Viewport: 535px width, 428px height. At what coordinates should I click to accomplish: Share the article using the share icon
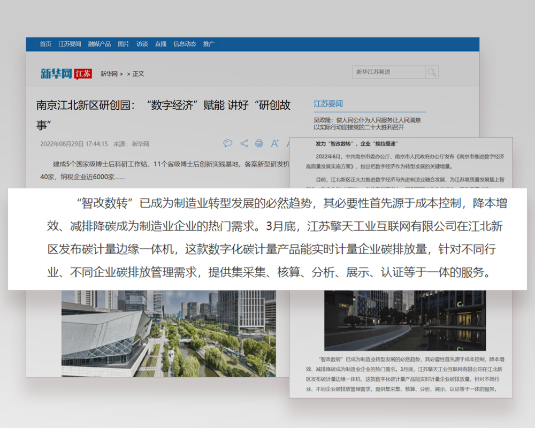244,143
